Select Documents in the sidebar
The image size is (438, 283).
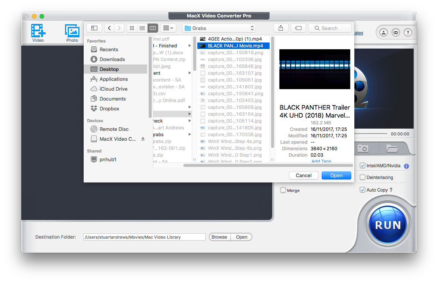(116, 99)
